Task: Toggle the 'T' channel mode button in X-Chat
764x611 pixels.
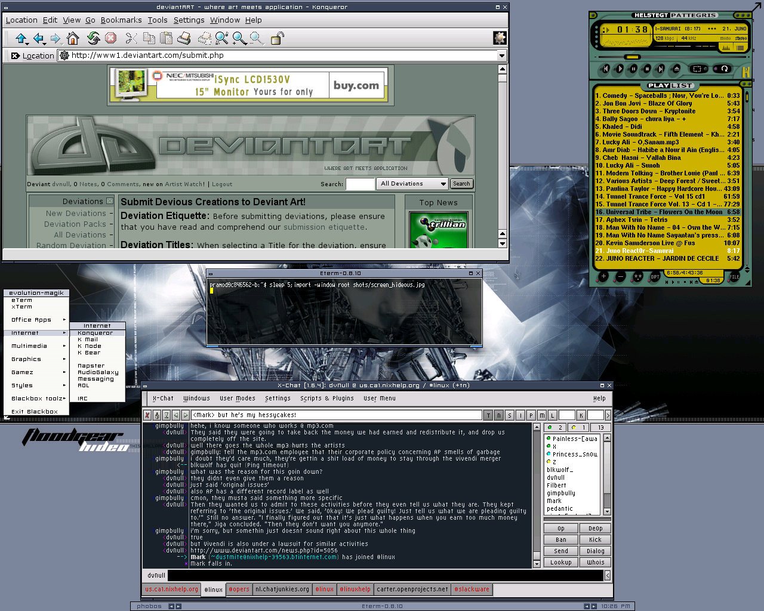Action: [488, 415]
